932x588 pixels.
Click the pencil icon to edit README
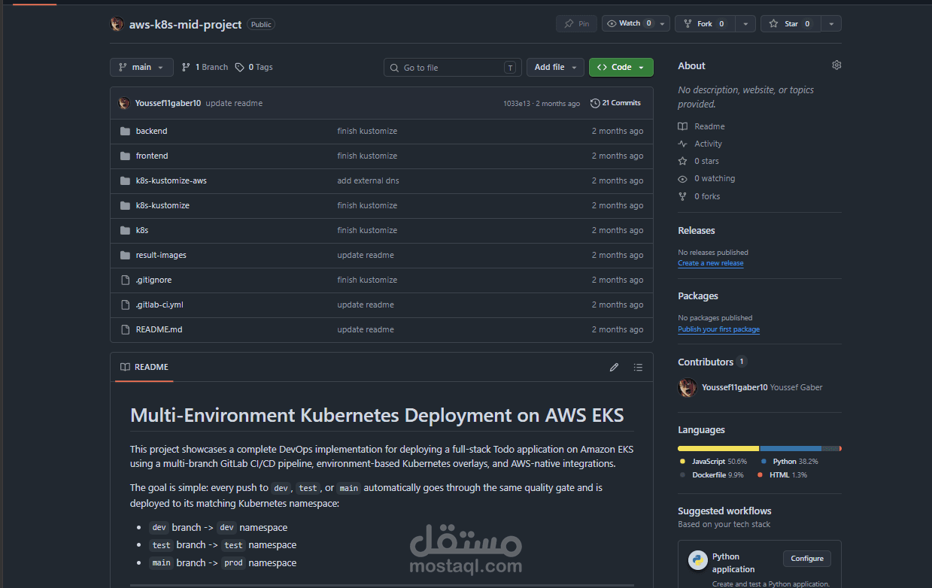pos(614,368)
